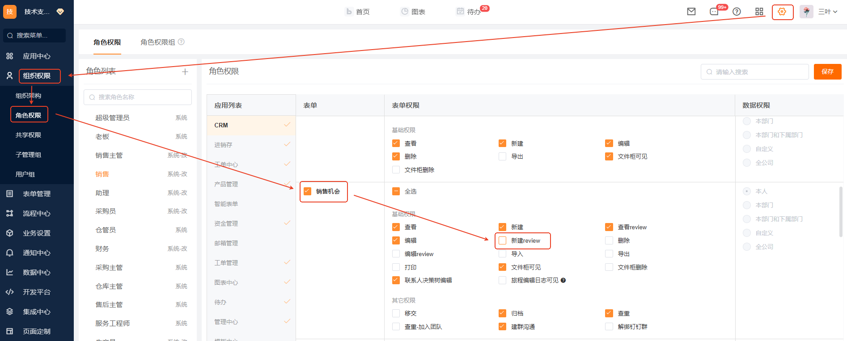This screenshot has width=847, height=341.
Task: Click the orange 保存 button
Action: point(828,72)
